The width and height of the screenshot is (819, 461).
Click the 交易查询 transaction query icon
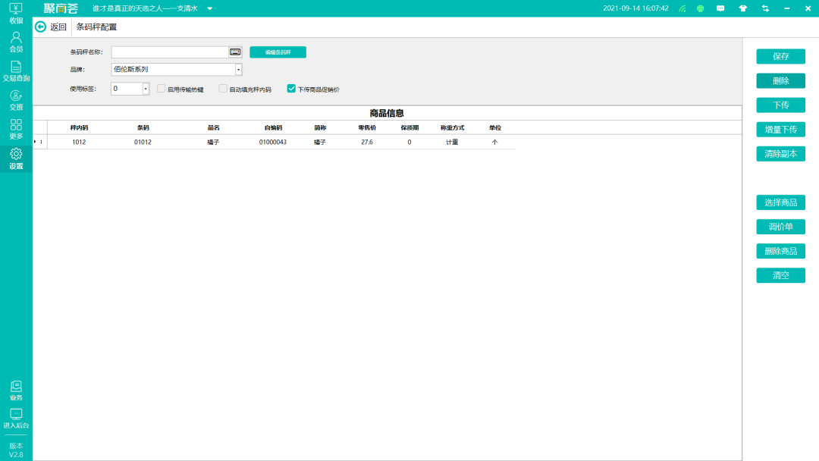pos(15,70)
